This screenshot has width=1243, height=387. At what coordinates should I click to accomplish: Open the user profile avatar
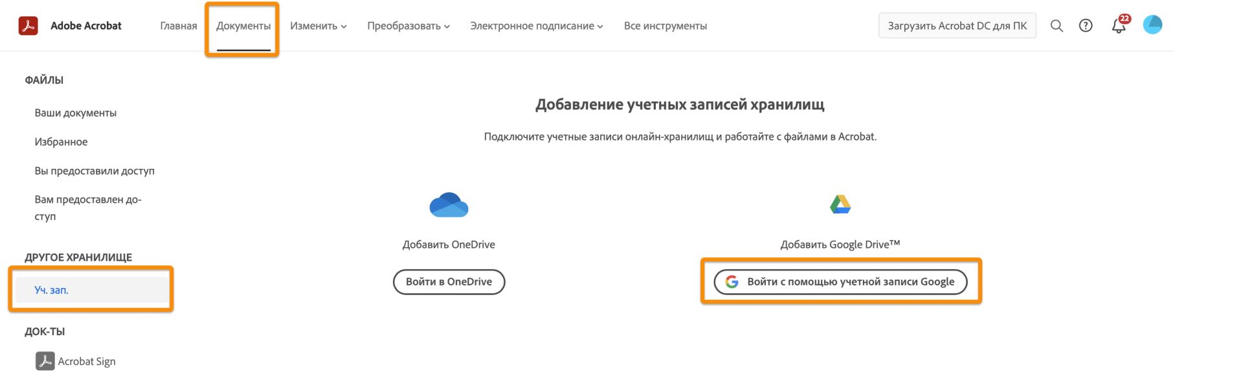[x=1152, y=25]
